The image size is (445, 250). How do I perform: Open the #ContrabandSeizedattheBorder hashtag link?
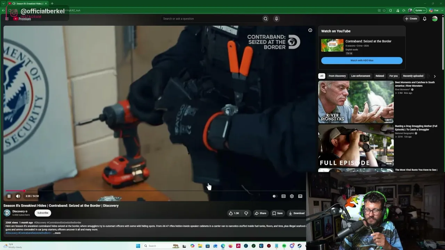64,223
